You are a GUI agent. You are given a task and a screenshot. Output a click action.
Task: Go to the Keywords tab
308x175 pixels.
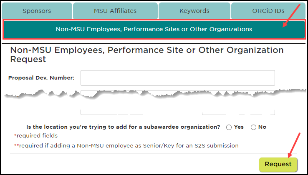pos(194,11)
